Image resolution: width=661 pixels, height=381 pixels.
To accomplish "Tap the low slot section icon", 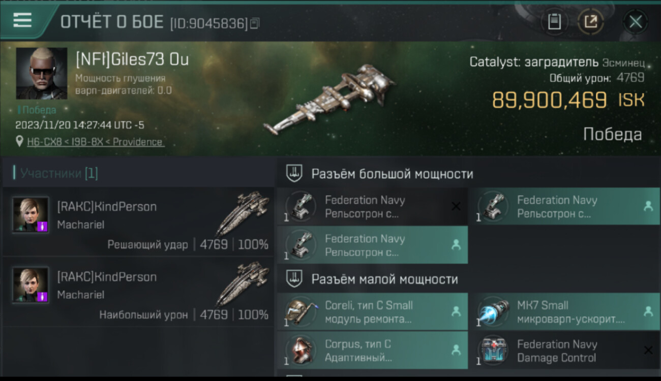I will [x=294, y=279].
